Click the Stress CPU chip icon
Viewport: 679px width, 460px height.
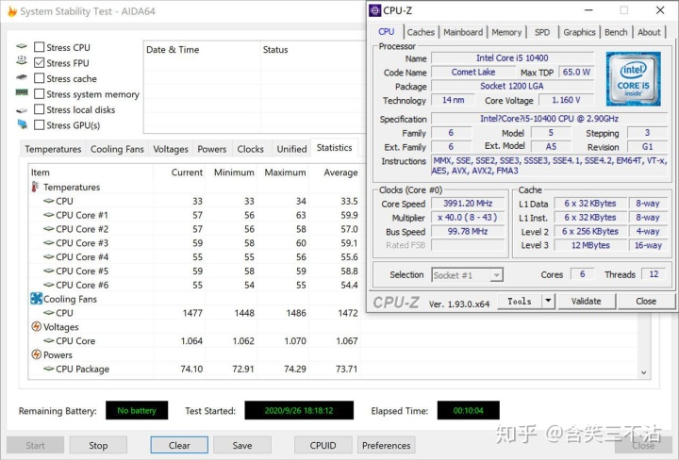click(22, 46)
